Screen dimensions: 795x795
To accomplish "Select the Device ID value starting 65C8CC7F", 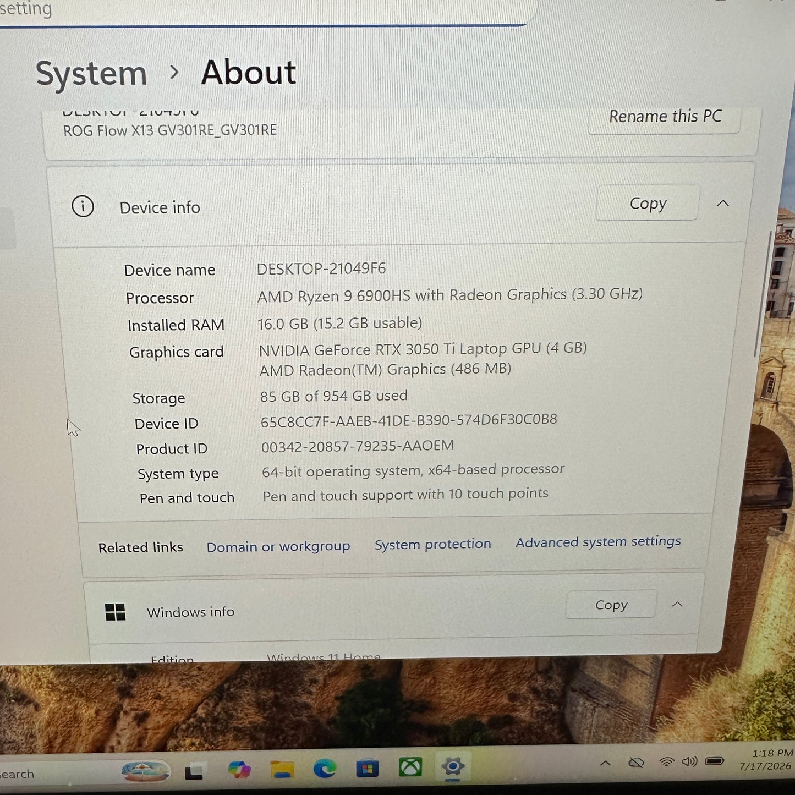I will click(x=409, y=420).
